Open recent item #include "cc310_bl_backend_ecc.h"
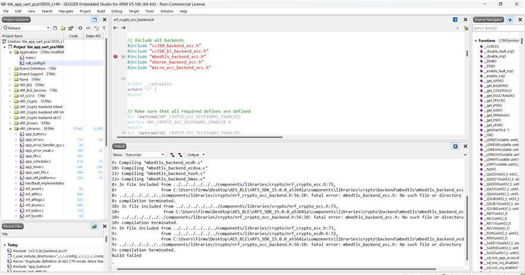The image size is (525, 275). [x=40, y=251]
